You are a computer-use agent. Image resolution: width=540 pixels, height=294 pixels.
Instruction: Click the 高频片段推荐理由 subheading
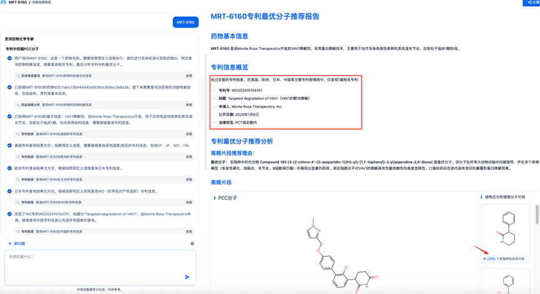pyautogui.click(x=233, y=153)
